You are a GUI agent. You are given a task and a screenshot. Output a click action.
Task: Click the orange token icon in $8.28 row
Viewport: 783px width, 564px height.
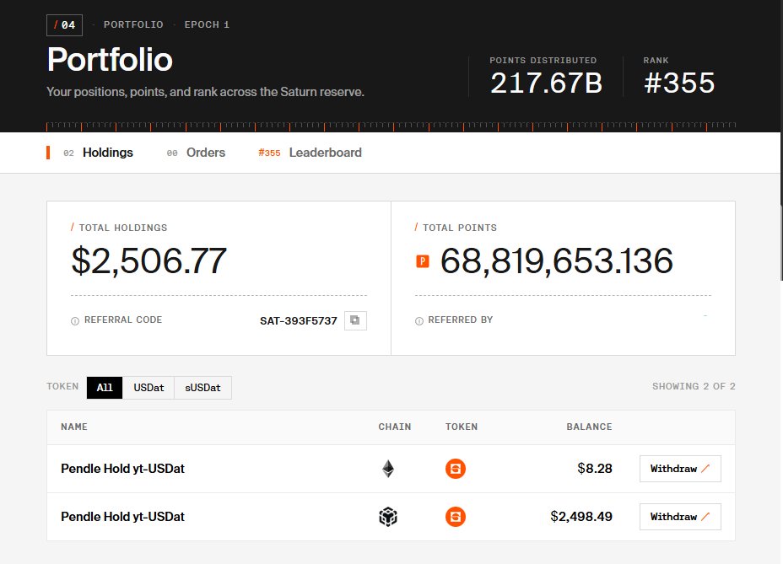[456, 469]
